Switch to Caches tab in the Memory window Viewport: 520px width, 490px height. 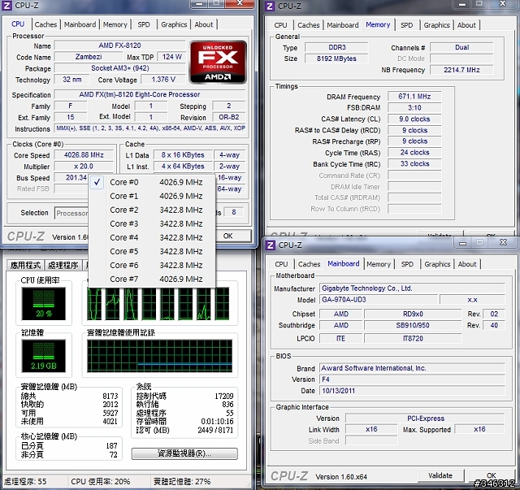click(309, 25)
